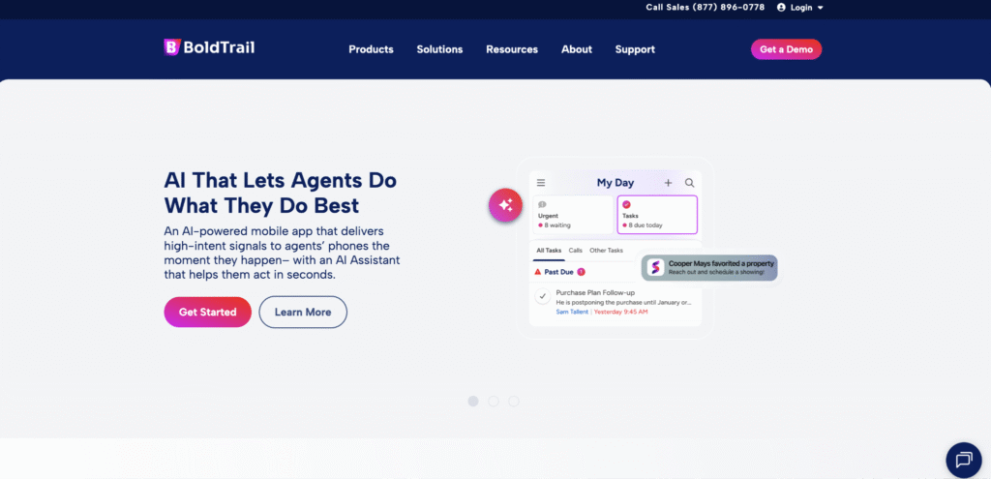Click the AI sparkle icon beside My Day
The height and width of the screenshot is (479, 991).
505,205
